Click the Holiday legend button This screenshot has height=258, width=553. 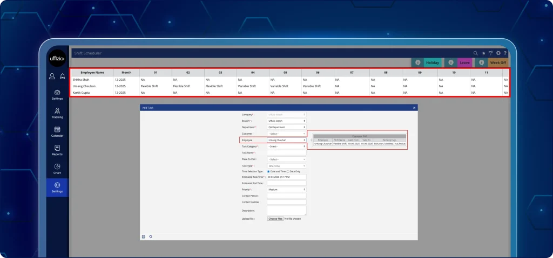(x=433, y=62)
